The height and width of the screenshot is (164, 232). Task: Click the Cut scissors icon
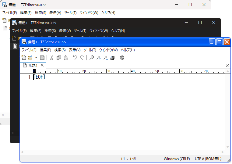pos(52,58)
